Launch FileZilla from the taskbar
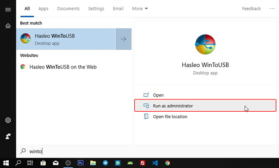Image resolution: width=279 pixels, height=168 pixels. click(x=143, y=163)
